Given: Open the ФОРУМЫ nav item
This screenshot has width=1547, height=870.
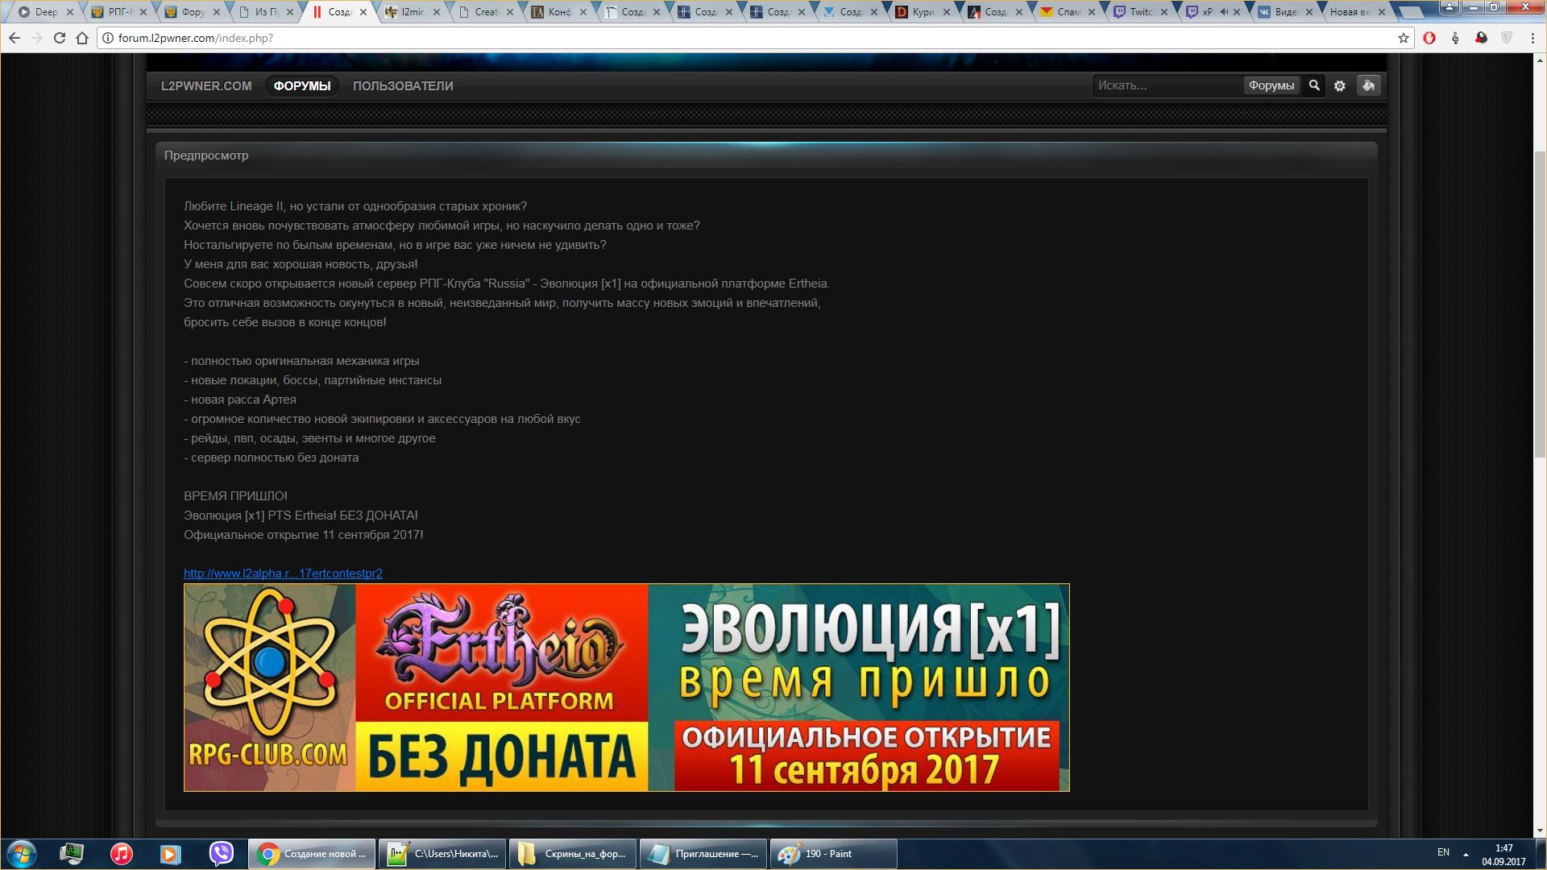Looking at the screenshot, I should pos(302,85).
